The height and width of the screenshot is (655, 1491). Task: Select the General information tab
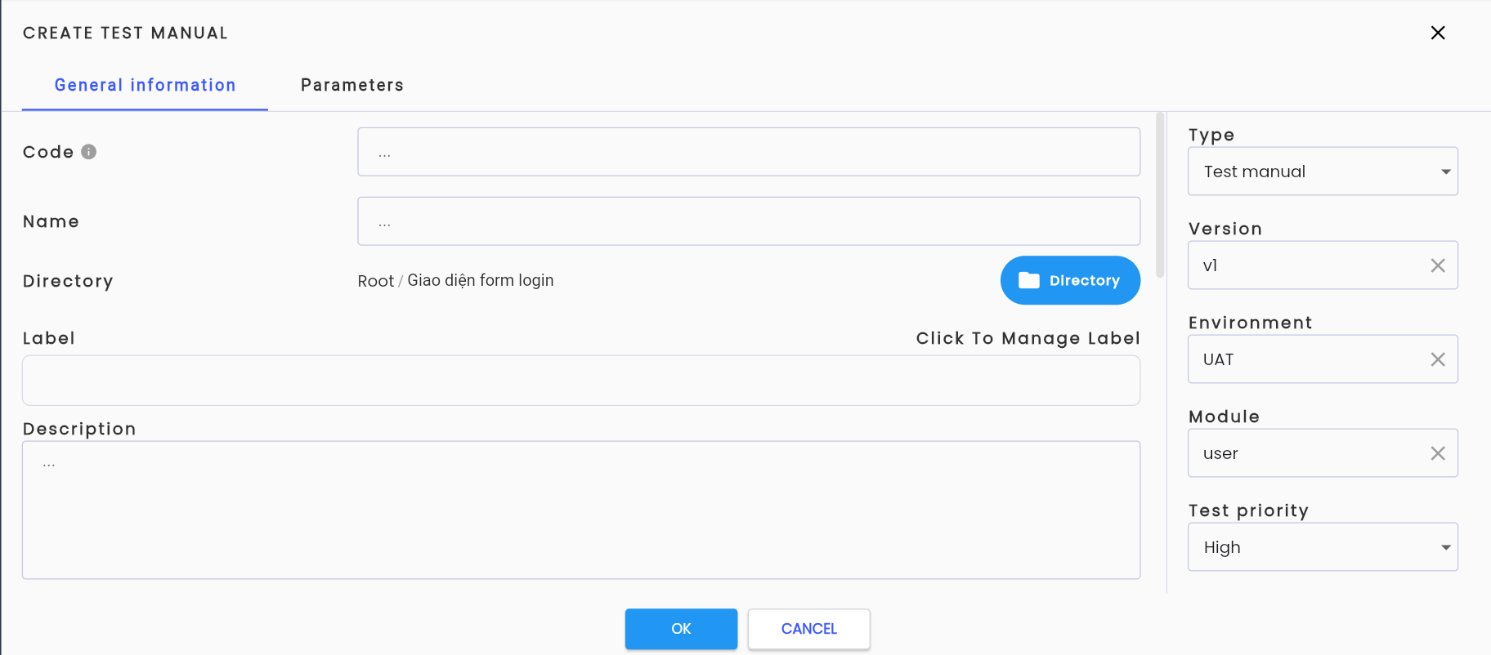(145, 85)
